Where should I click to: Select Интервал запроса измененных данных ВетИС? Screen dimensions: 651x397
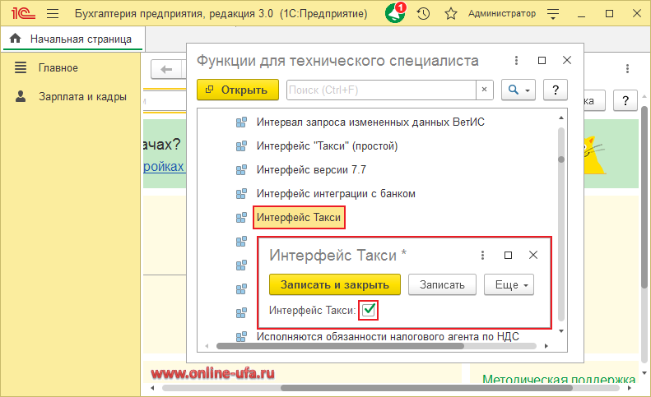tap(370, 122)
